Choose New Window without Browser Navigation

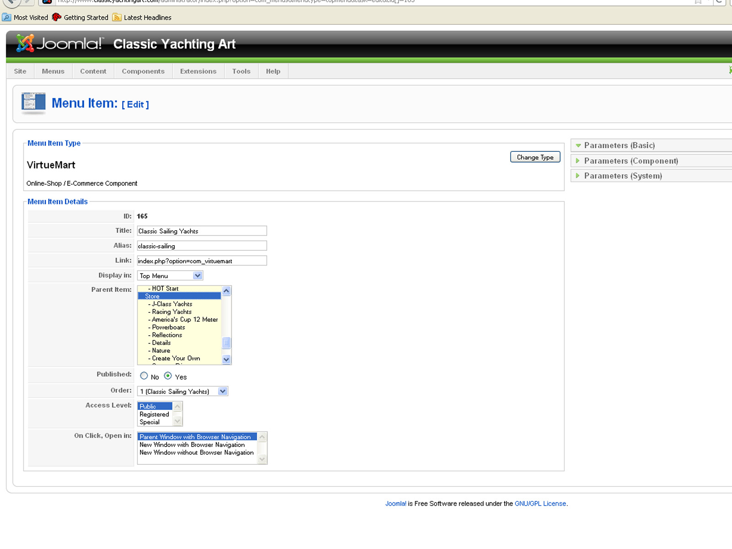pos(198,452)
